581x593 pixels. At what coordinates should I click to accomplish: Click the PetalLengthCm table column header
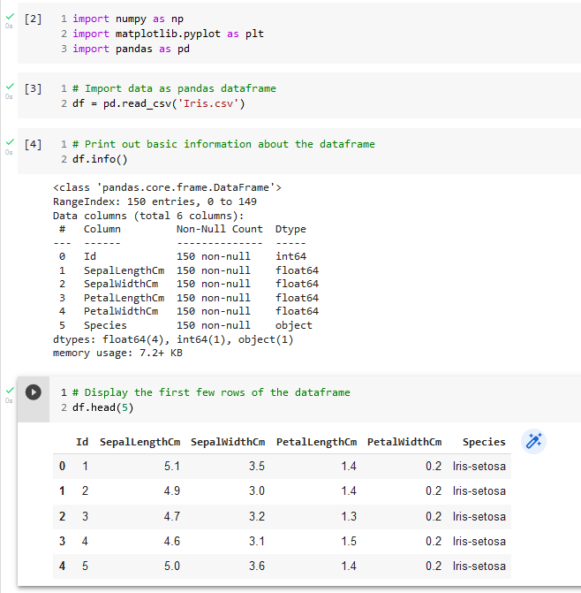pos(317,442)
